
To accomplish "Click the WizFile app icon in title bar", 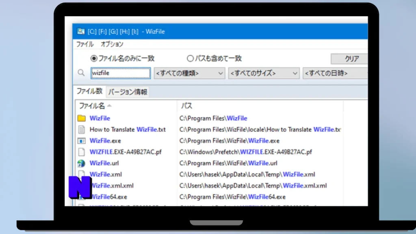I will tap(81, 31).
